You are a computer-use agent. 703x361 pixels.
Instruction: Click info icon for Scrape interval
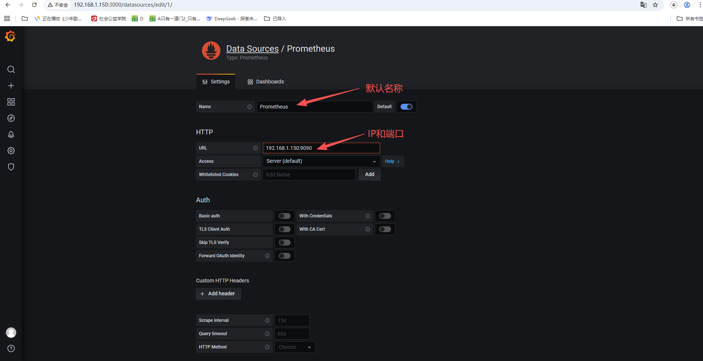(x=267, y=320)
